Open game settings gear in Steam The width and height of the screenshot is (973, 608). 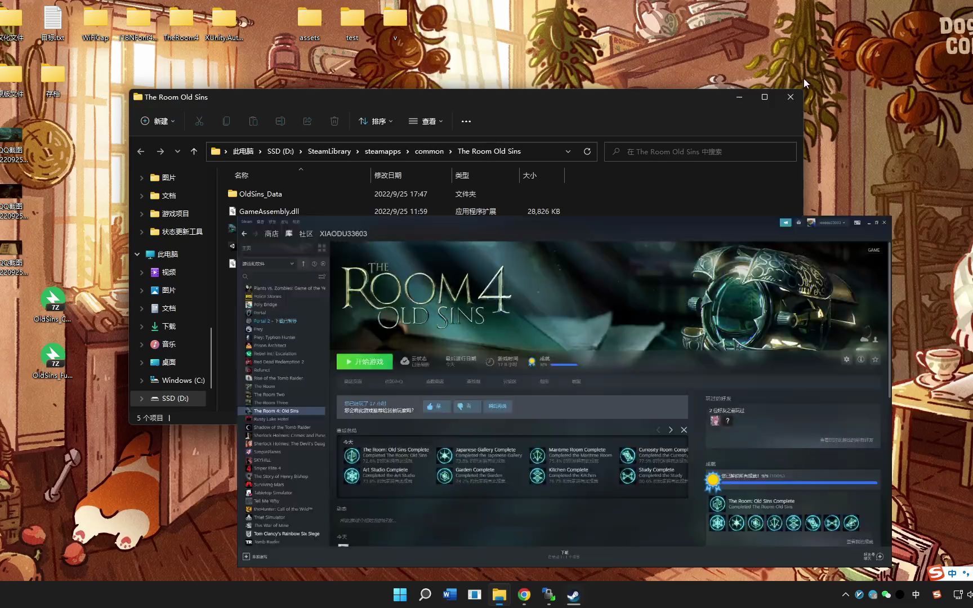tap(846, 359)
